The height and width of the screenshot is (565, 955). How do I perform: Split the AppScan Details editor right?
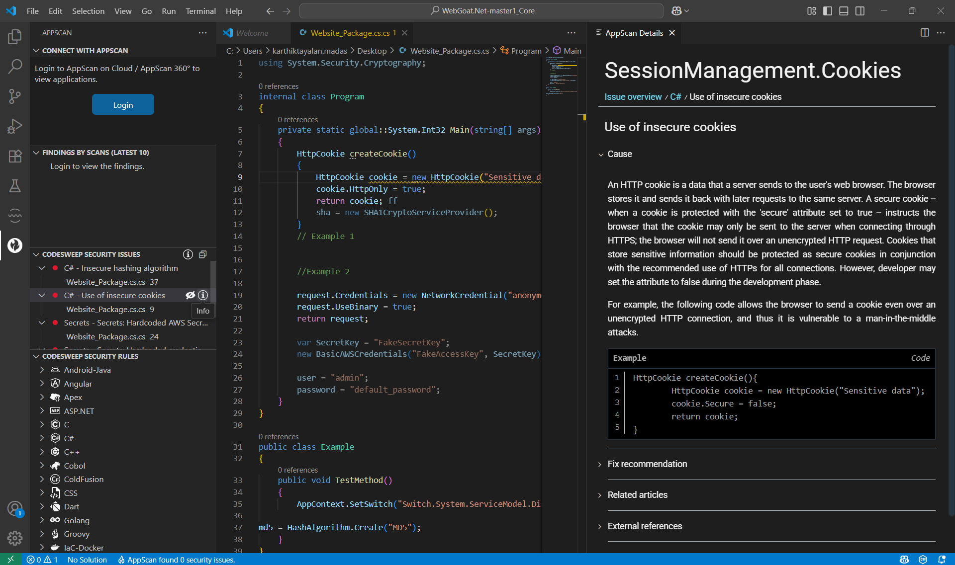[925, 33]
